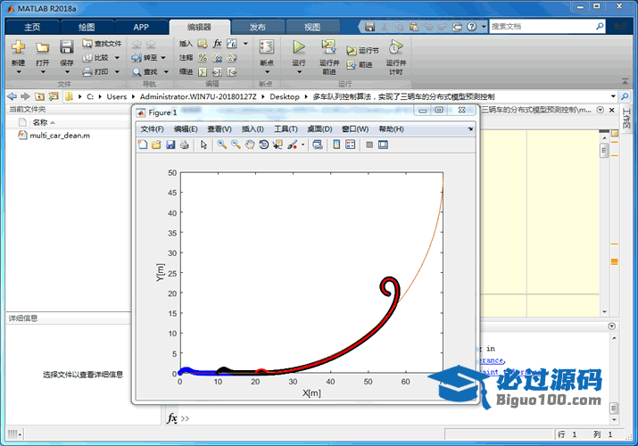Click the Insert Colorbar icon
Image resolution: width=638 pixels, height=446 pixels.
coord(336,145)
